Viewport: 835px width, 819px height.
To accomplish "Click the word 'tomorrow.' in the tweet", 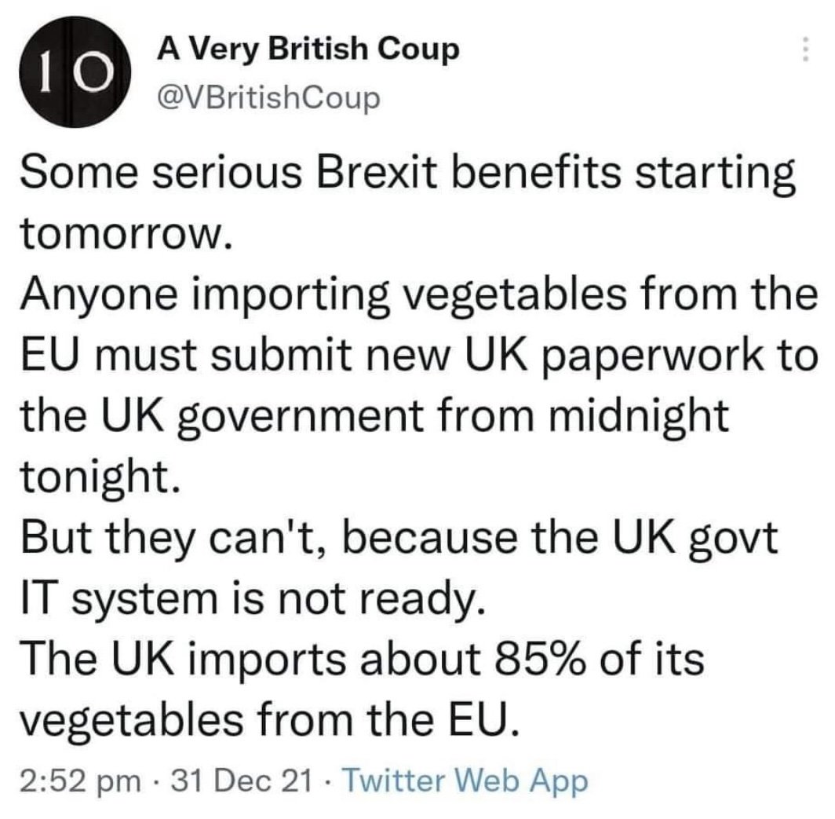I will click(126, 235).
